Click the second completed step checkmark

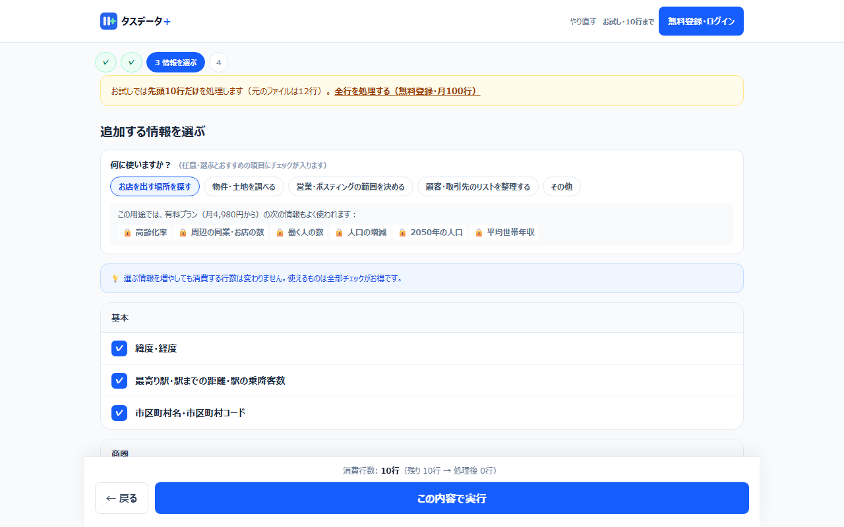131,62
